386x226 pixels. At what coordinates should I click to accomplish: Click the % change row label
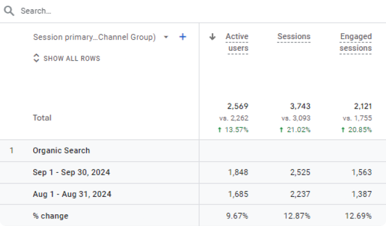point(51,216)
